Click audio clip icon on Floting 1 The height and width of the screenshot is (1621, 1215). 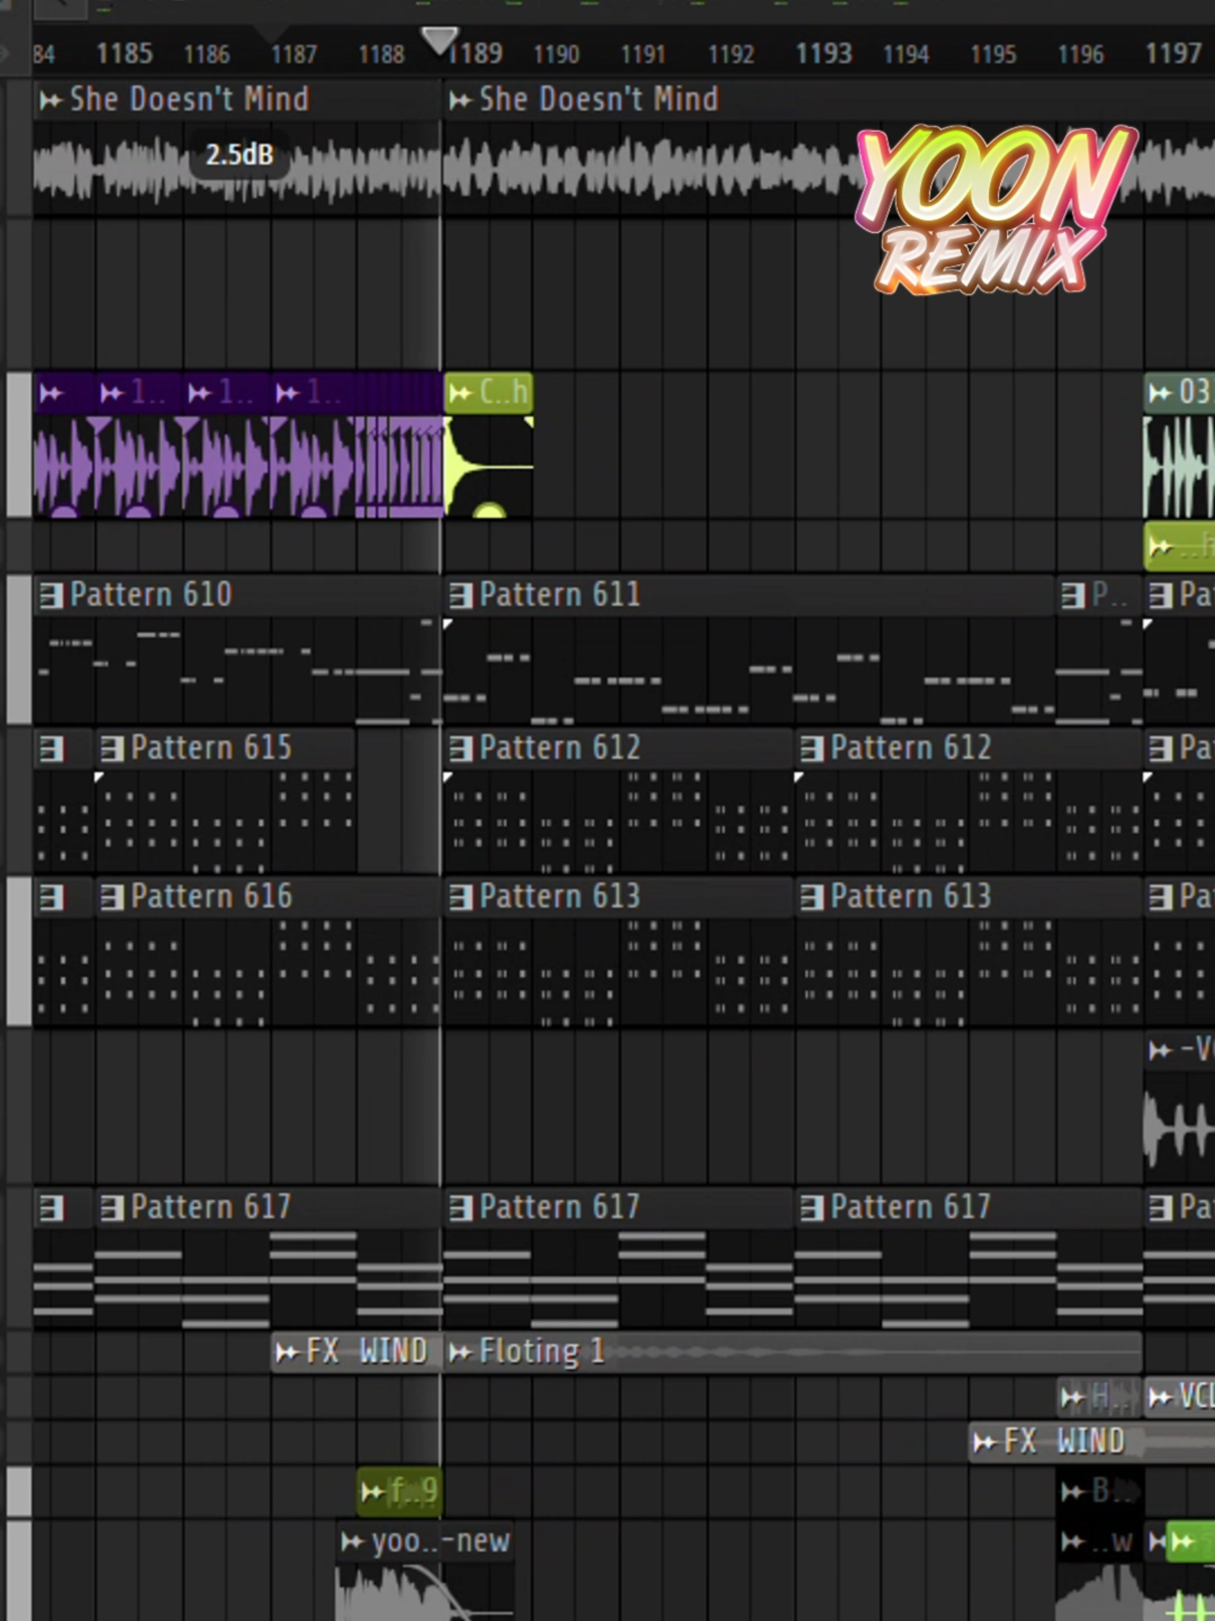click(x=461, y=1352)
